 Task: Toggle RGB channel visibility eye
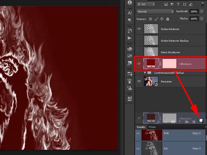coord(138,133)
